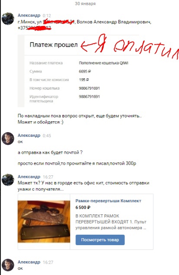179x275 pixels.
Task: Click the 0:12 message timestamp
Action: pyautogui.click(x=47, y=16)
